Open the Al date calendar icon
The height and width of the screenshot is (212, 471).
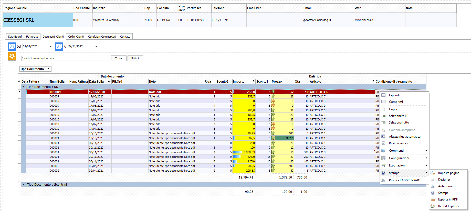59,47
